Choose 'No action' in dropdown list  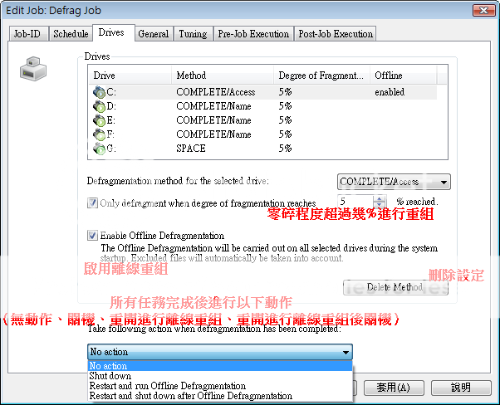(220, 366)
